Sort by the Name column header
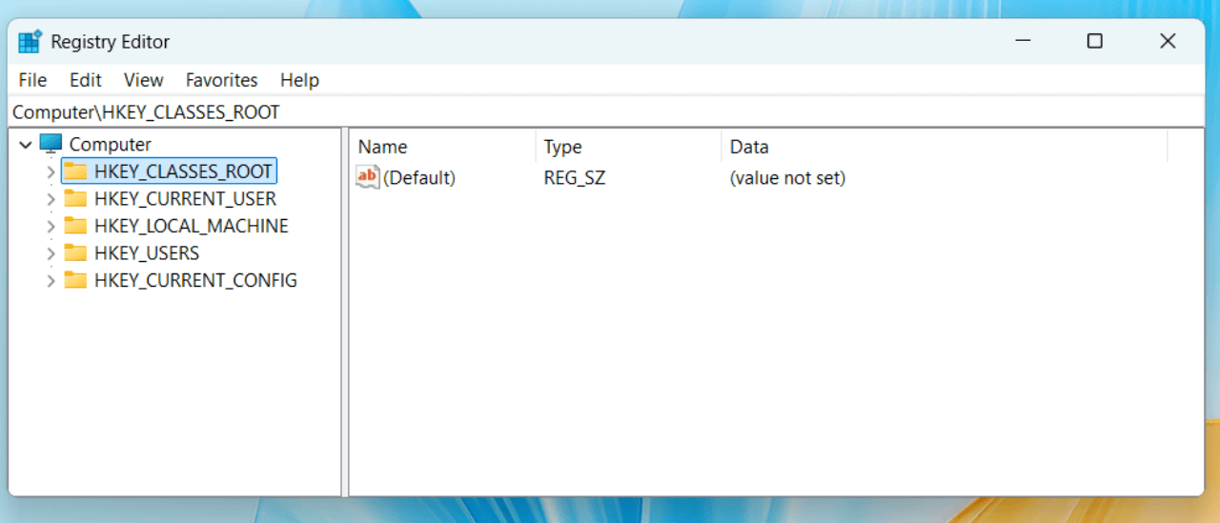This screenshot has height=523, width=1220. click(442, 147)
